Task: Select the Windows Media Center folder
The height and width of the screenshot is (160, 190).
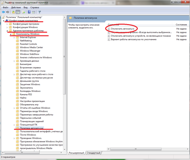Action: [31, 48]
